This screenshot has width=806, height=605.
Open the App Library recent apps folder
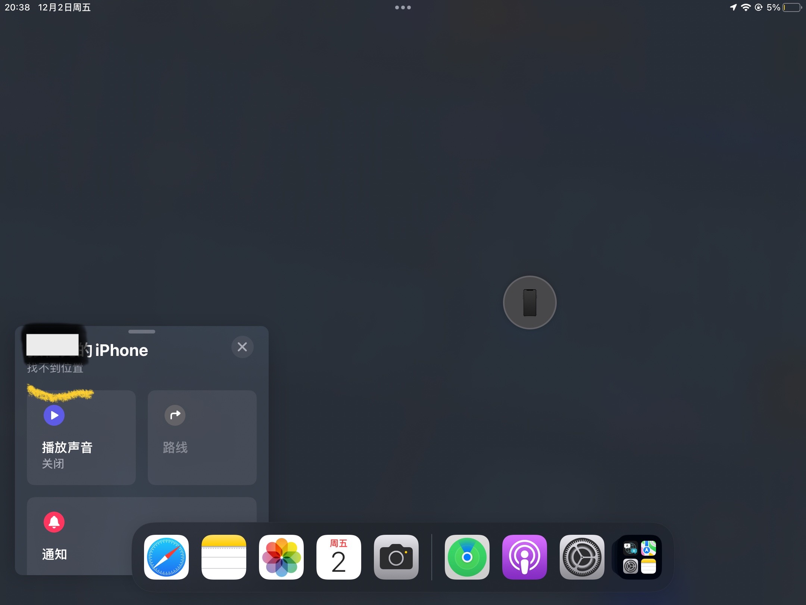[x=640, y=557]
